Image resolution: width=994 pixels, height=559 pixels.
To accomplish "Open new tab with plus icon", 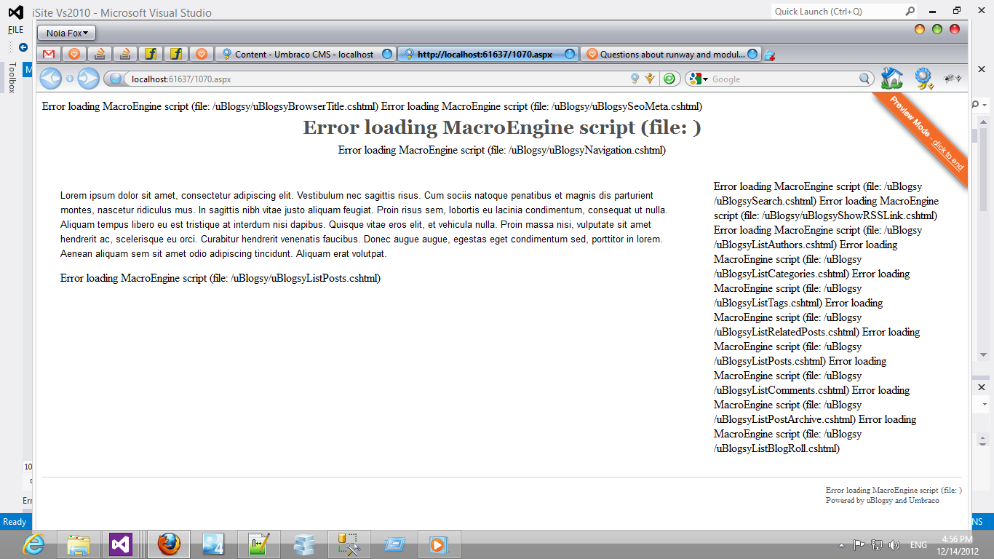I will [x=770, y=55].
